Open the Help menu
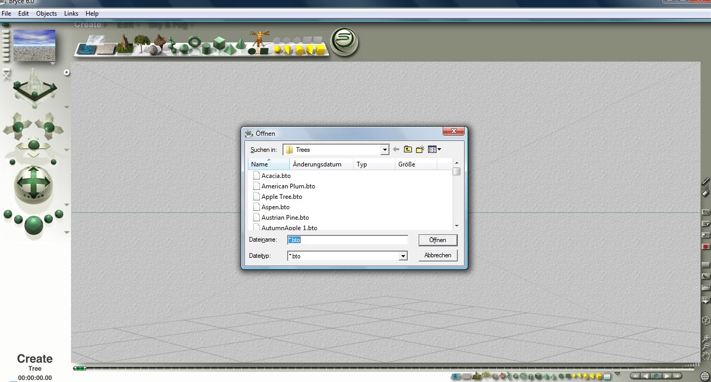 92,14
